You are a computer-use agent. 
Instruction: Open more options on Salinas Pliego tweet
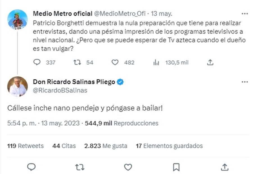click(245, 82)
